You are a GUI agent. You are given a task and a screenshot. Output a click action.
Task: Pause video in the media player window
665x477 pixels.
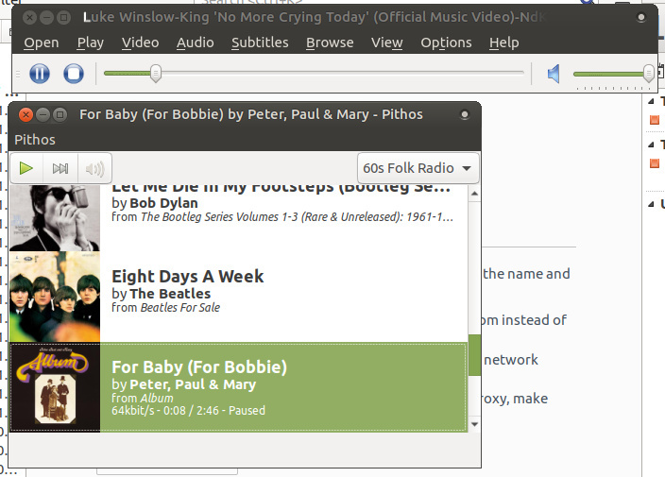tap(40, 74)
